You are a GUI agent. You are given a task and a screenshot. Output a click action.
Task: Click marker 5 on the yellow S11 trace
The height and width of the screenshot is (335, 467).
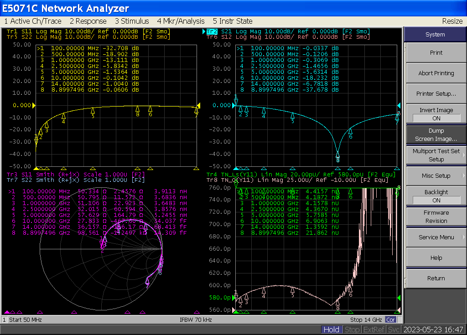click(x=93, y=111)
